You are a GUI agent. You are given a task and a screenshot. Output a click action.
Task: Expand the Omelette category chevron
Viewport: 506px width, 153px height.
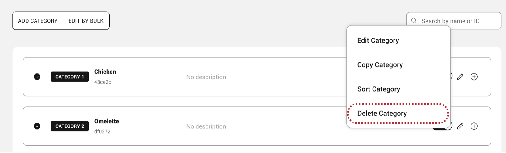pyautogui.click(x=37, y=126)
